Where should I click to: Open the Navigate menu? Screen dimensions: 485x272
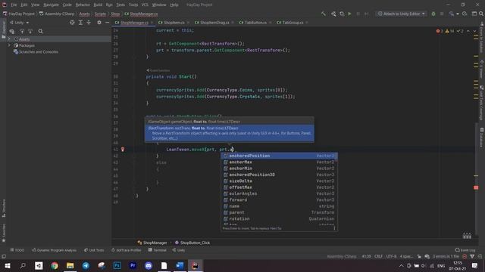(x=51, y=5)
